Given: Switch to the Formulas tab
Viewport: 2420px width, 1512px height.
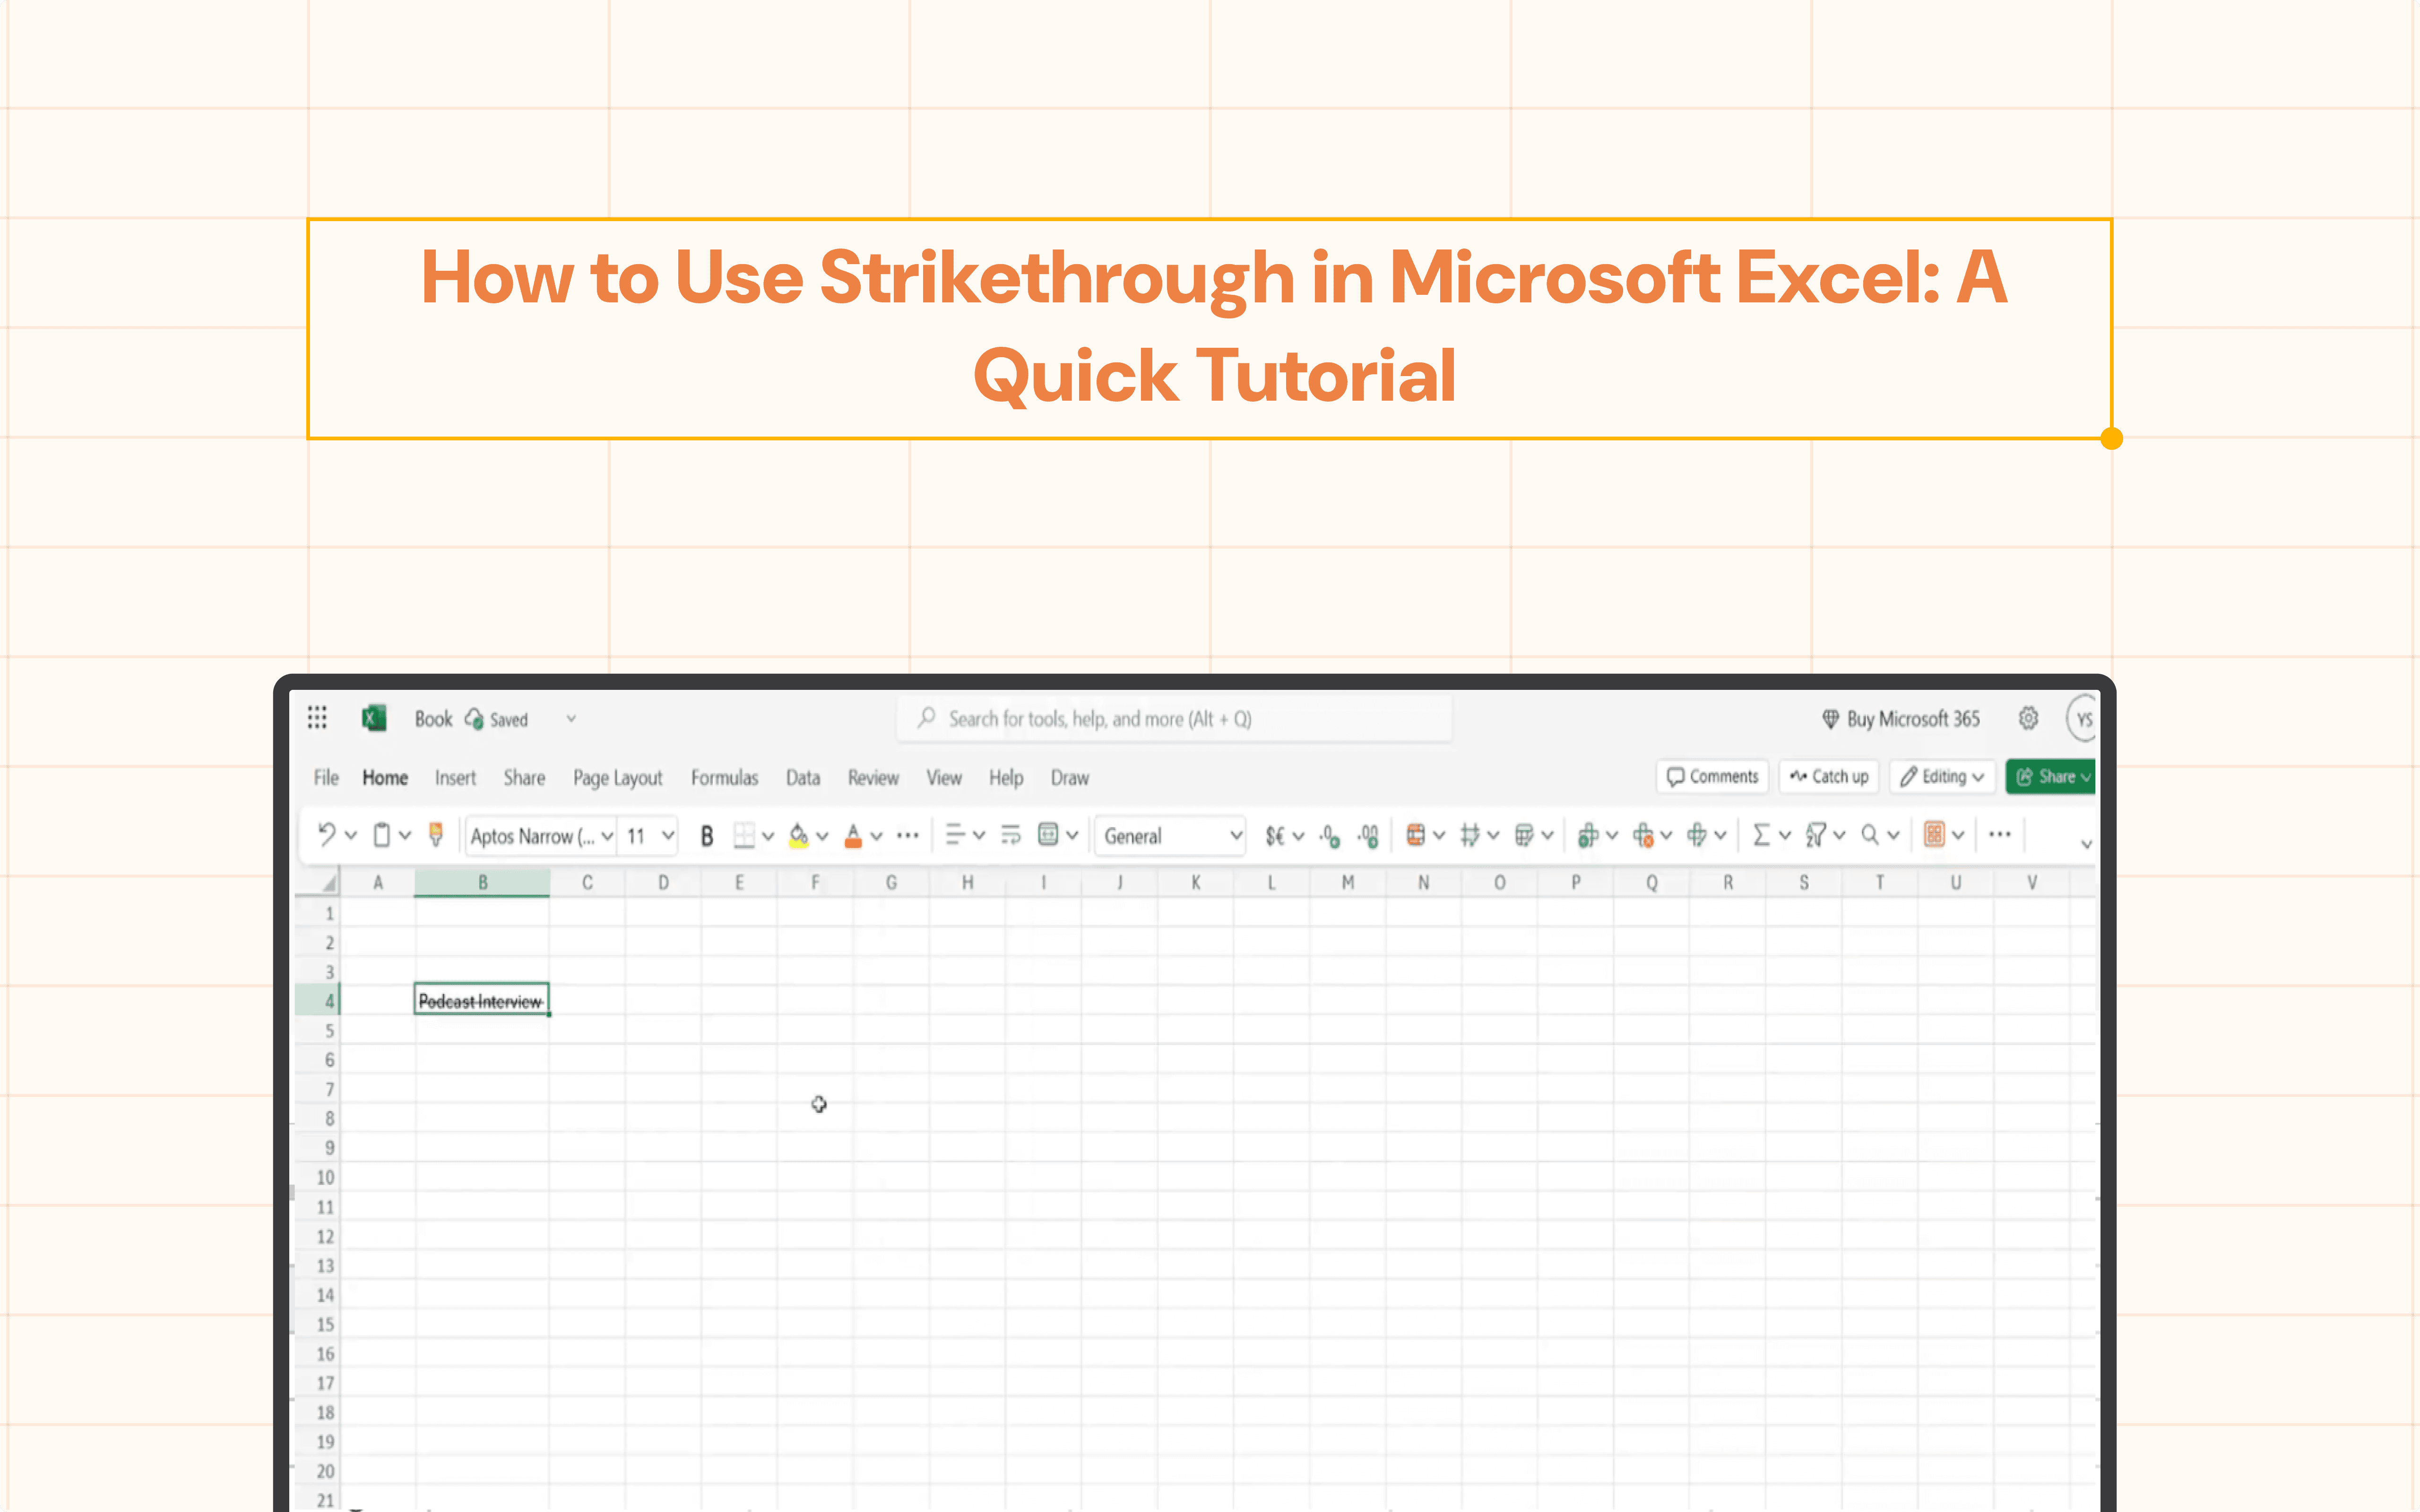Looking at the screenshot, I should (724, 778).
